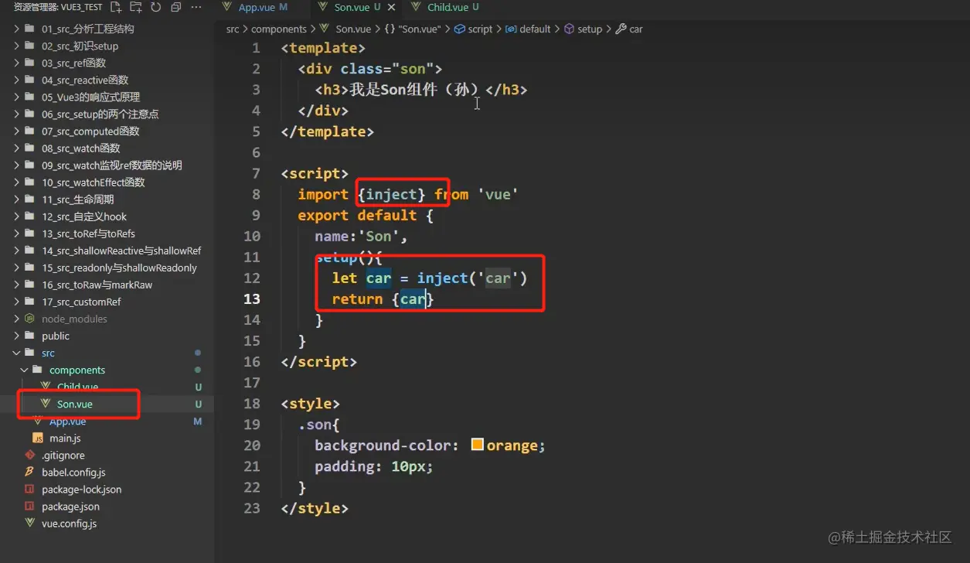Close the Son.vue editor tab
Image resolution: width=970 pixels, height=563 pixels.
tap(391, 7)
